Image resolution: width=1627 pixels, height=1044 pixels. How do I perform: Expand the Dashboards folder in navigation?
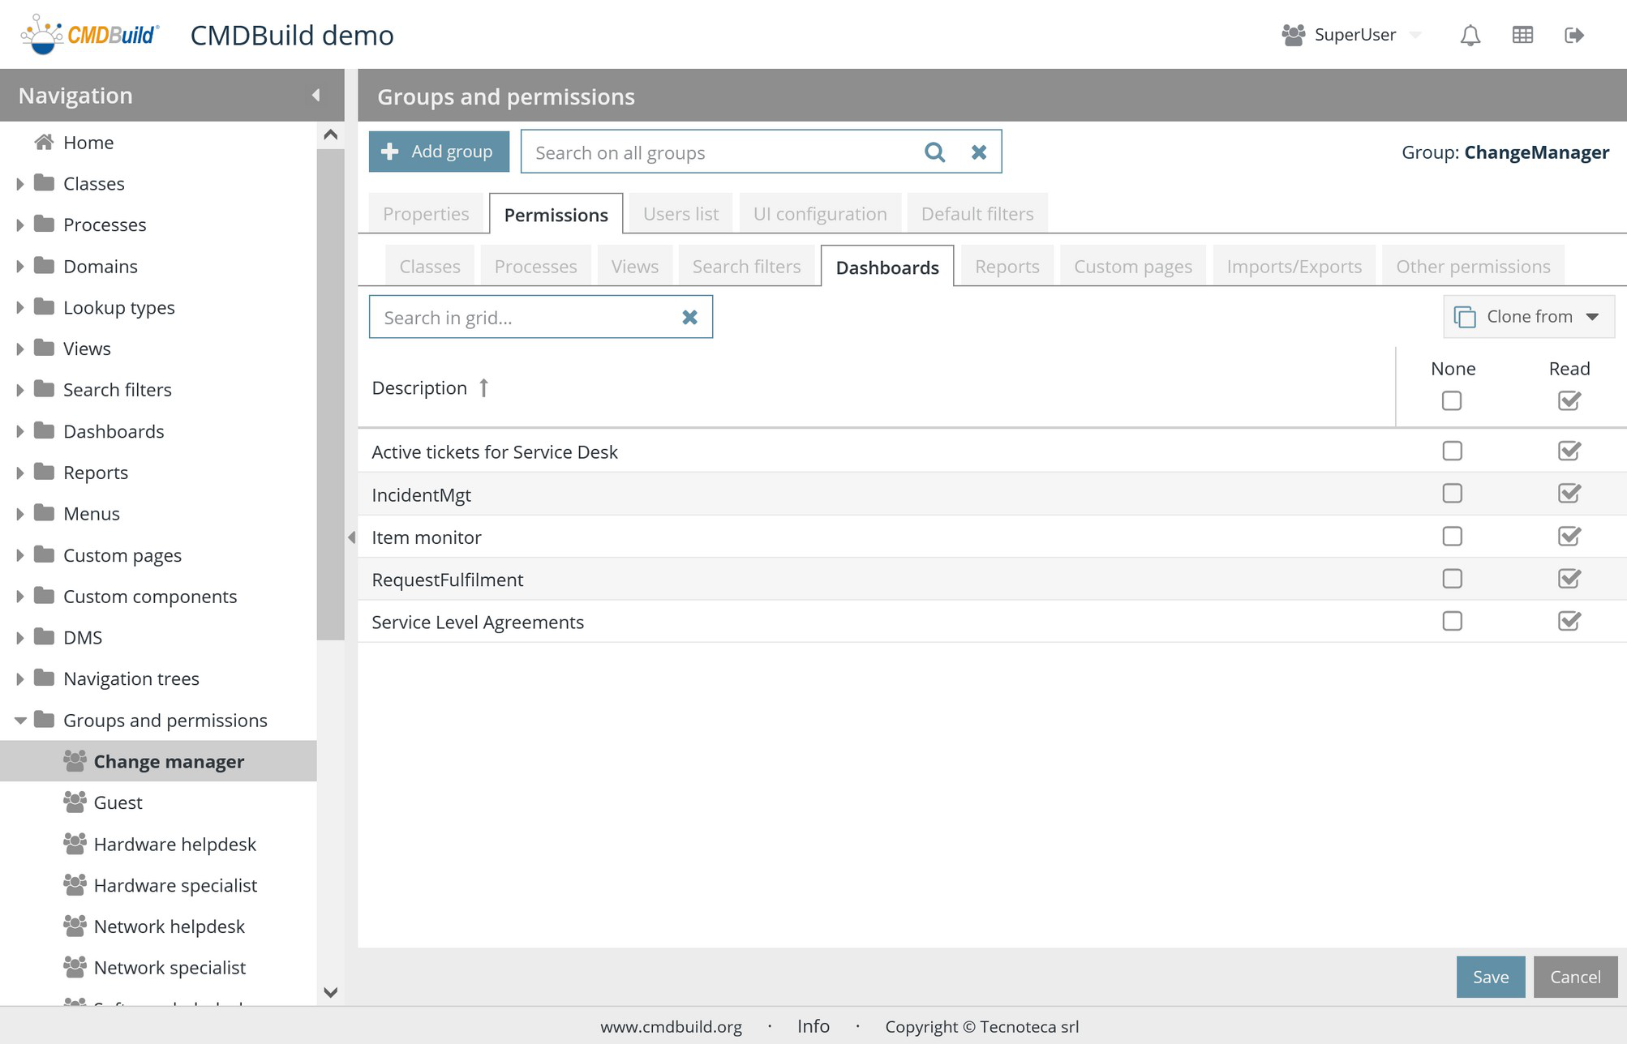[20, 431]
